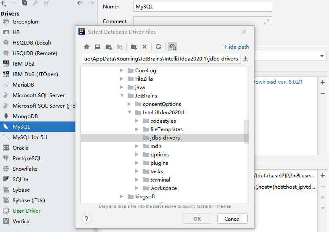Click the Project directory toolbar icon
Image resolution: width=329 pixels, height=232 pixels.
pos(109,47)
